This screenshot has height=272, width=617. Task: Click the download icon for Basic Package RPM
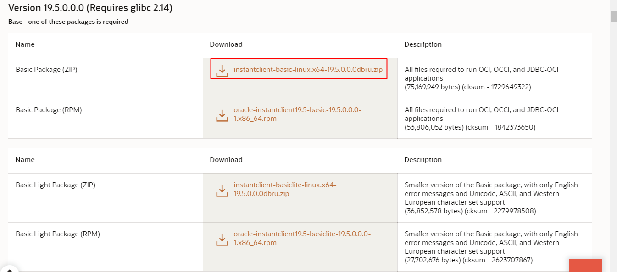point(222,115)
